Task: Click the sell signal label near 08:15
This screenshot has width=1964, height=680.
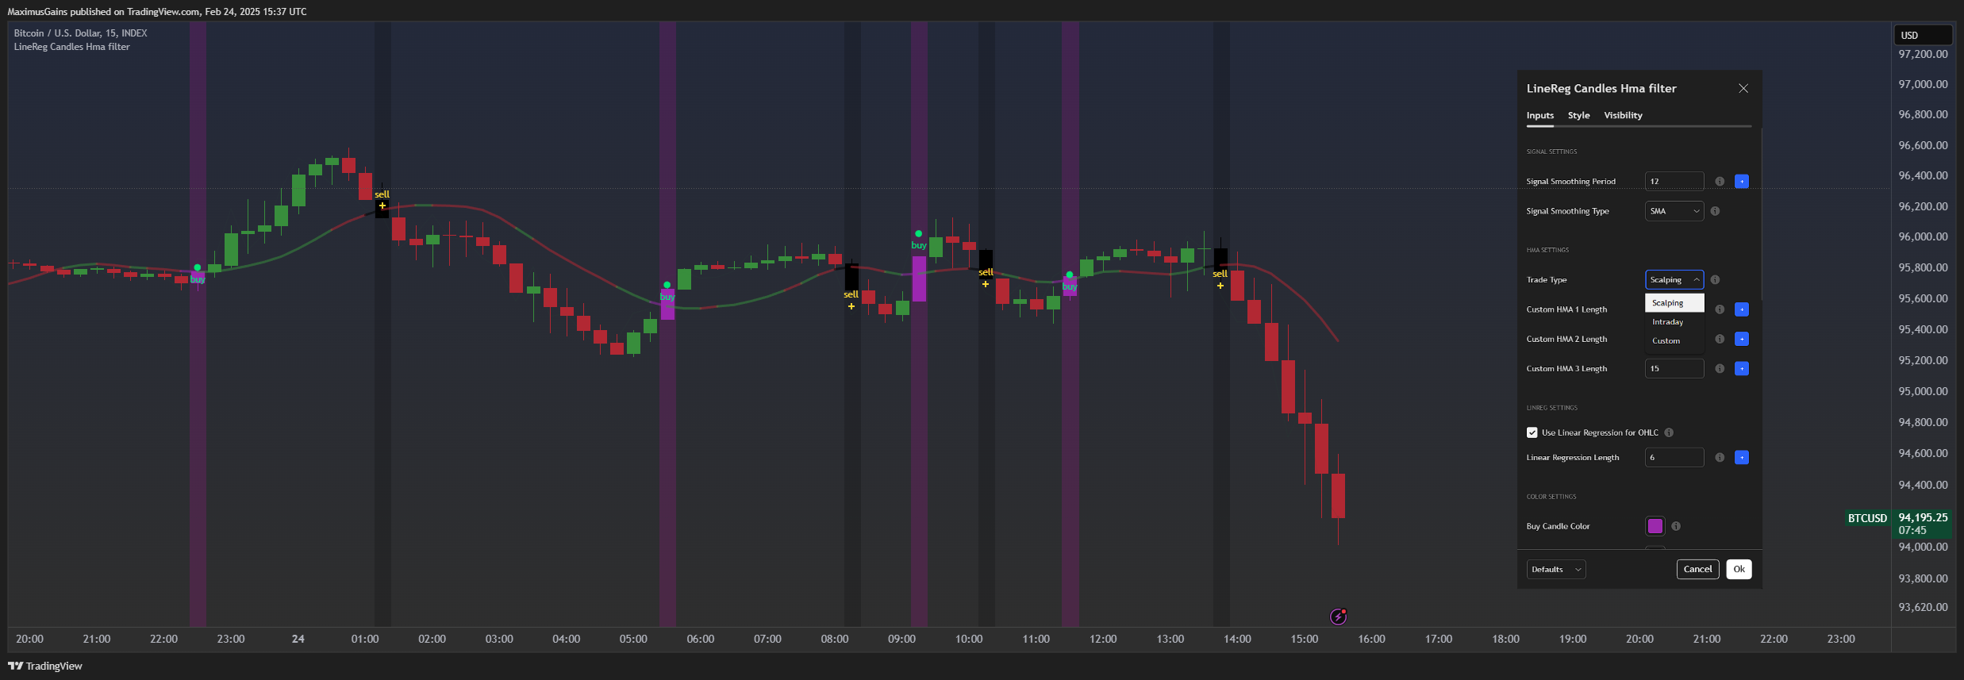Action: pos(851,294)
